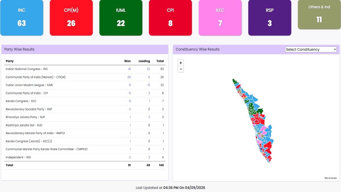Select Communist Party of India (Marxist) row name
341x192 pixels.
(36, 77)
